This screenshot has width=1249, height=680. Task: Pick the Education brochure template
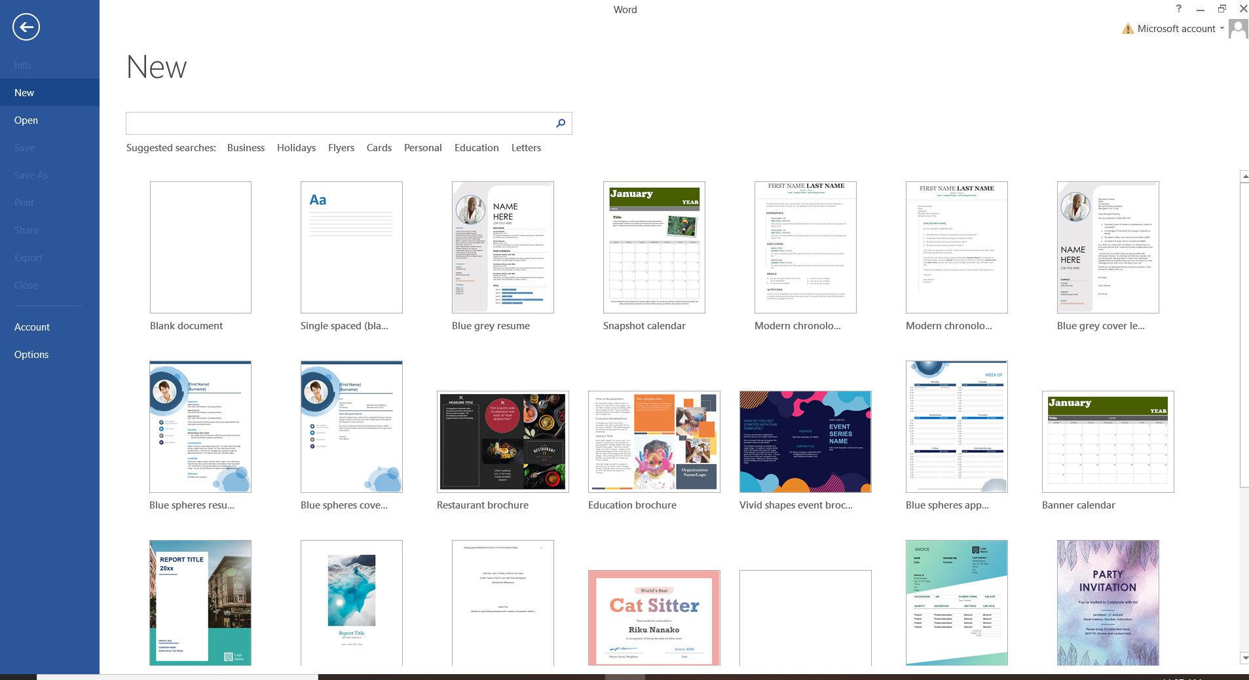(x=654, y=442)
